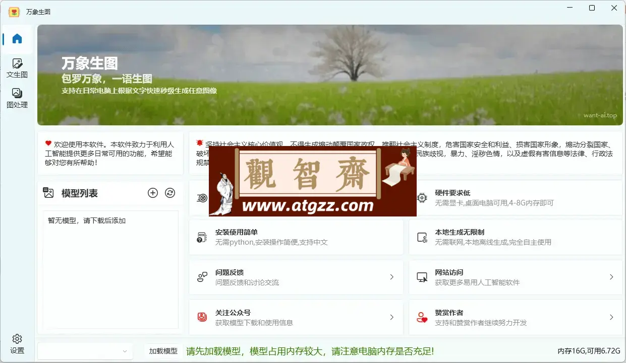
Task: Click the 硬件要求低 card
Action: [x=516, y=197]
